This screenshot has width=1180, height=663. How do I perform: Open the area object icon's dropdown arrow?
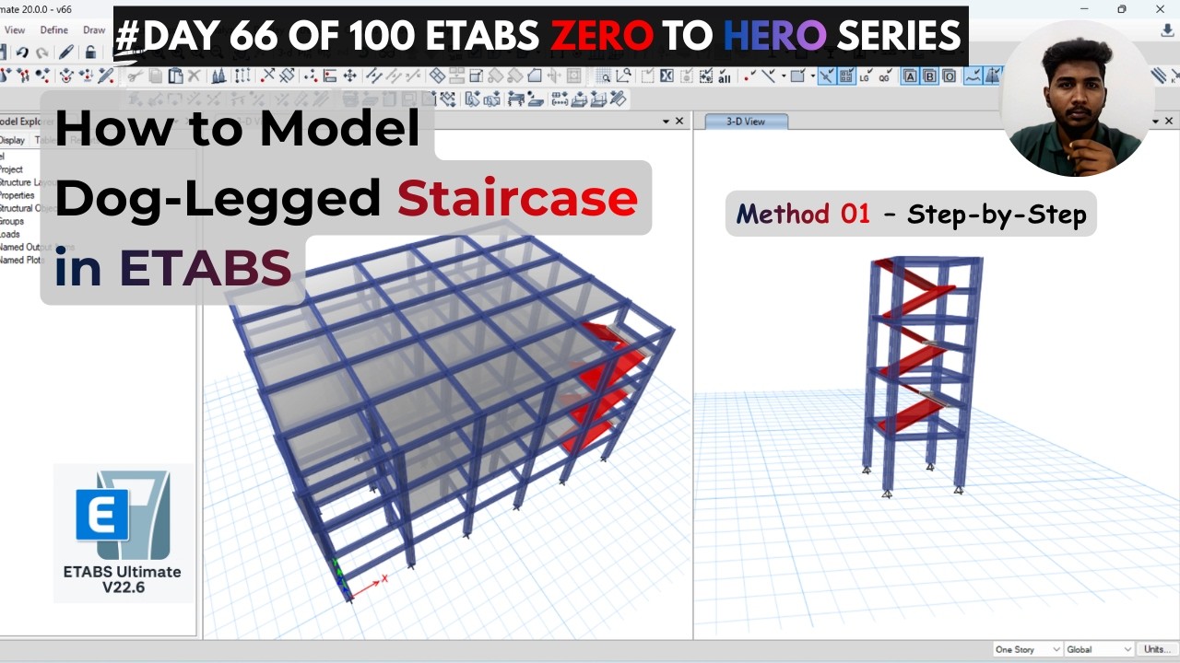813,76
